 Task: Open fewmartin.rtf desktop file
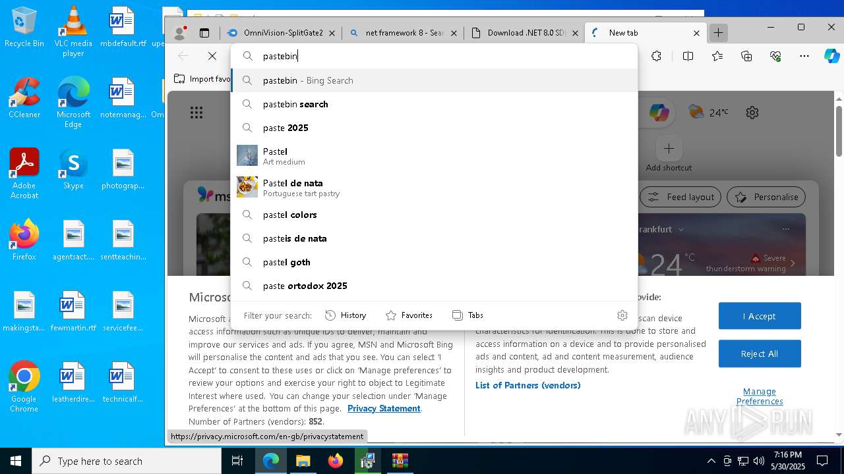(73, 311)
